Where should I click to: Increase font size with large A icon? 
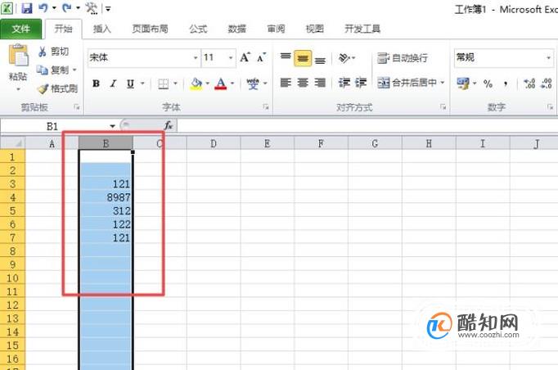(245, 57)
